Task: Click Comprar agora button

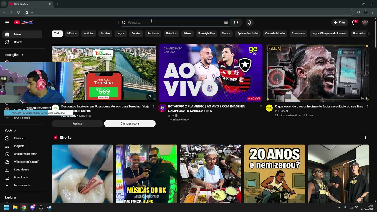Action: tap(130, 124)
